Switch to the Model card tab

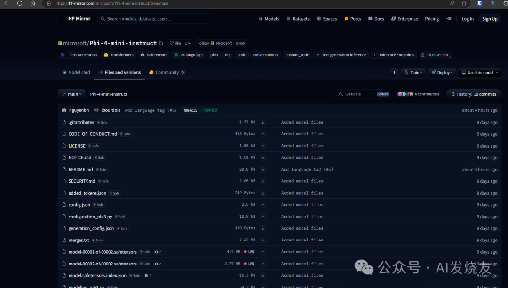click(x=76, y=72)
